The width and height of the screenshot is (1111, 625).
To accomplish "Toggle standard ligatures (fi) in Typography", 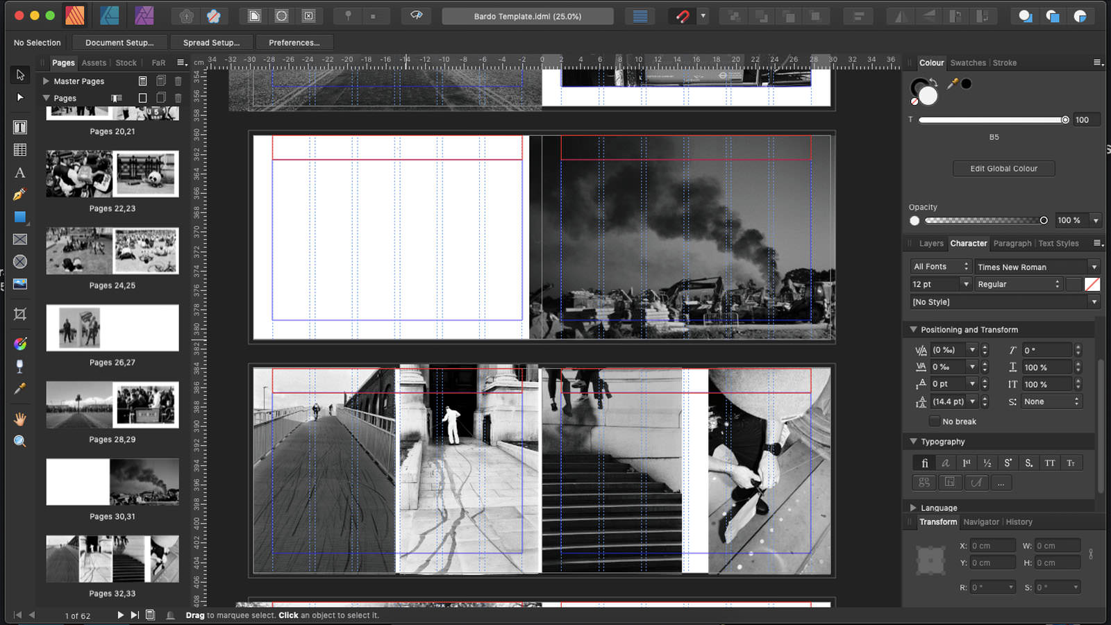I will point(924,463).
